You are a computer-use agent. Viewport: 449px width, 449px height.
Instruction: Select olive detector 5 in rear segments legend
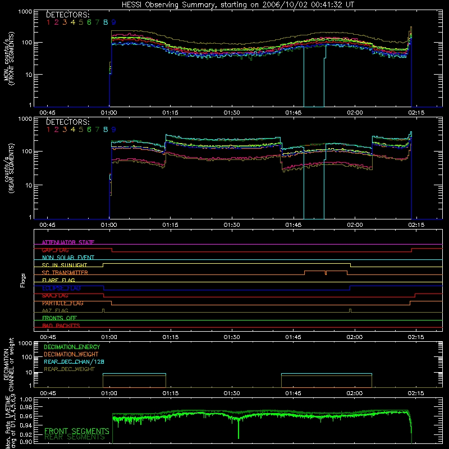81,130
